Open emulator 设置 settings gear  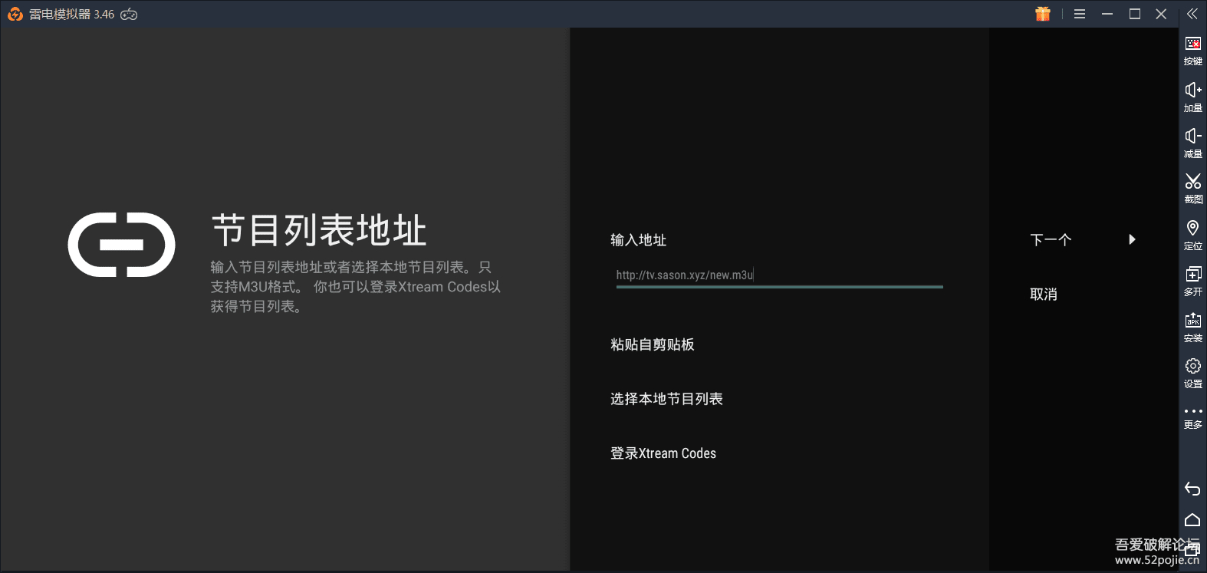coord(1192,373)
